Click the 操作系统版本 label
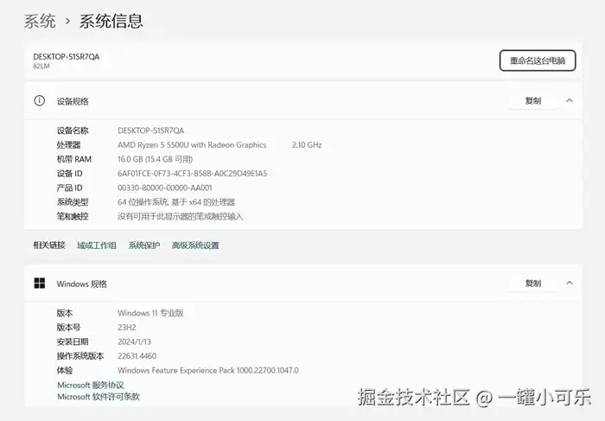 pos(80,356)
